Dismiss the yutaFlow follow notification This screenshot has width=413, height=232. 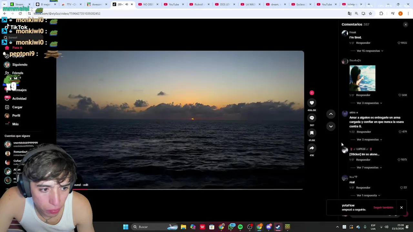401,208
